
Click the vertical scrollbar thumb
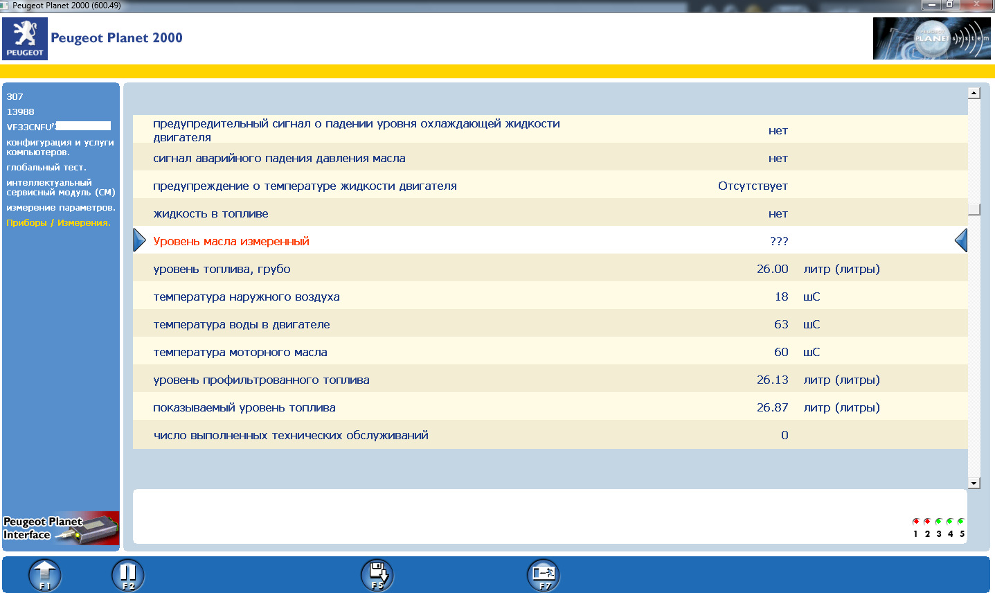tap(974, 209)
